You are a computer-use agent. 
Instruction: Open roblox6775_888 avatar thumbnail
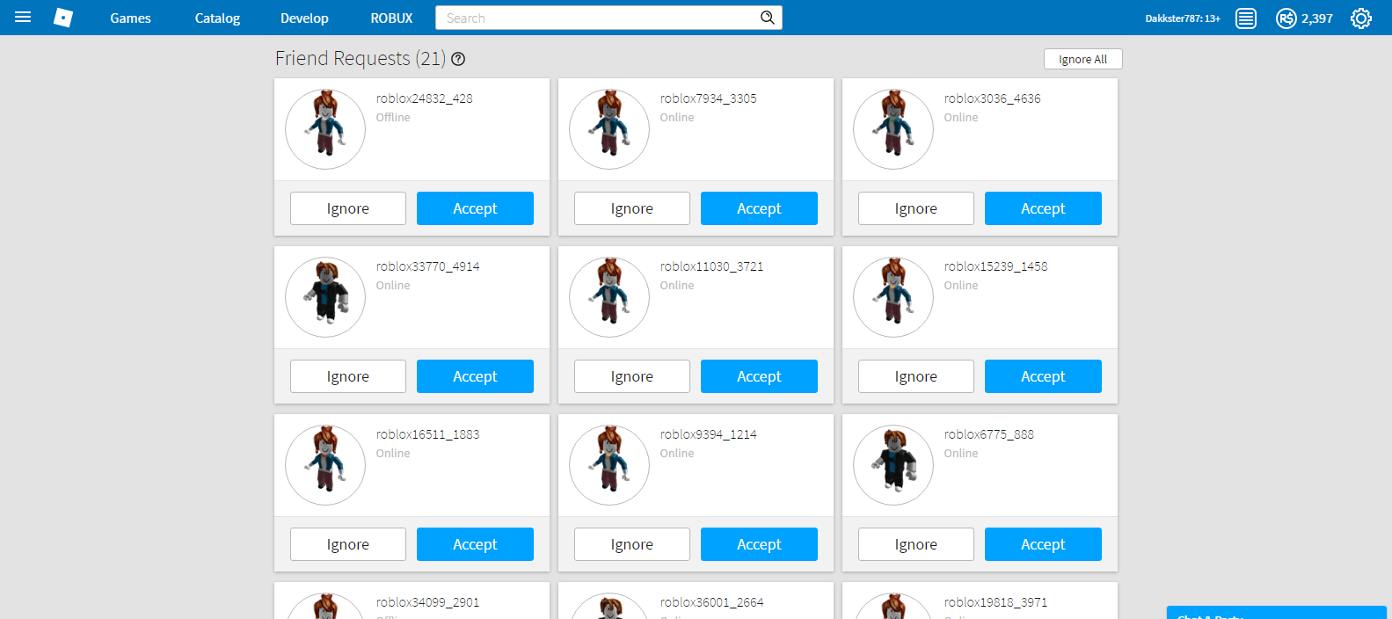tap(893, 465)
